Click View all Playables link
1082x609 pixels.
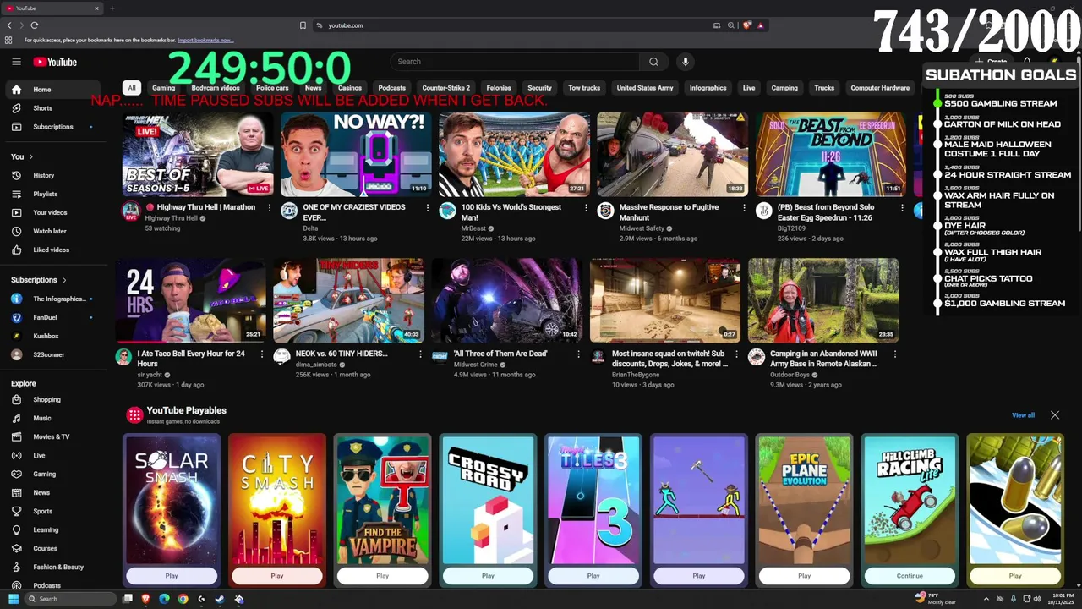[1023, 415]
